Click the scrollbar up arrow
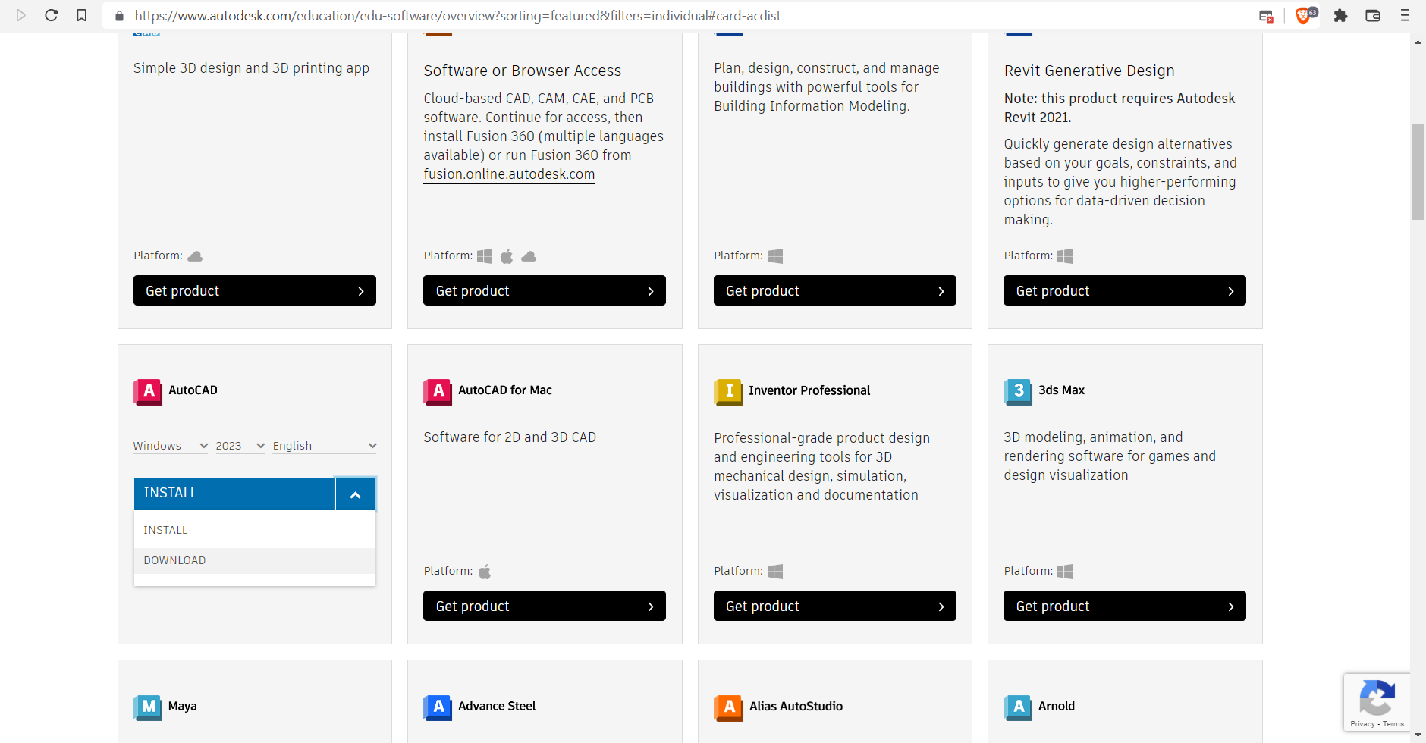Image resolution: width=1426 pixels, height=743 pixels. click(x=1418, y=42)
